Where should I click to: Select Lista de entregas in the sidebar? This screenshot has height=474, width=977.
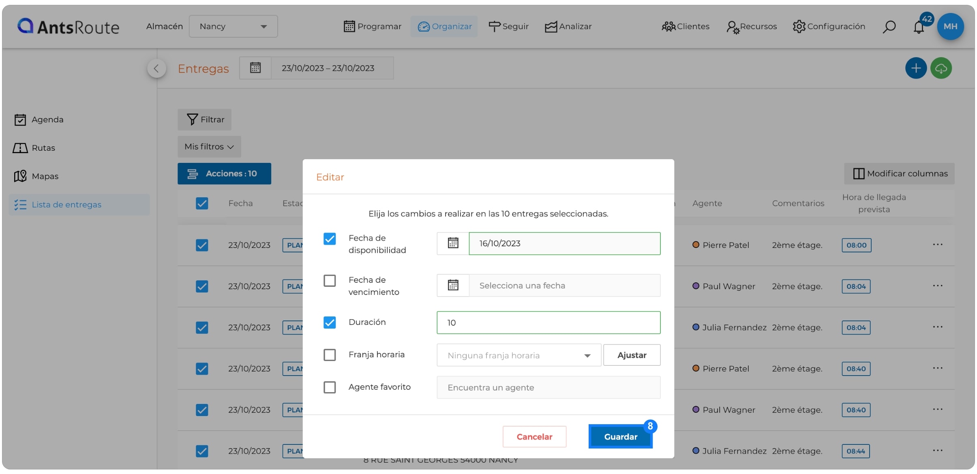(x=79, y=205)
